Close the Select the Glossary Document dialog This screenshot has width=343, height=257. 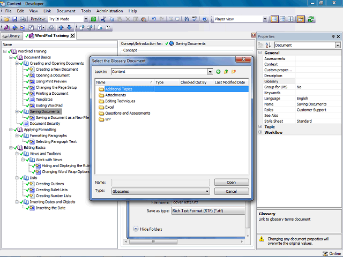tap(243, 59)
